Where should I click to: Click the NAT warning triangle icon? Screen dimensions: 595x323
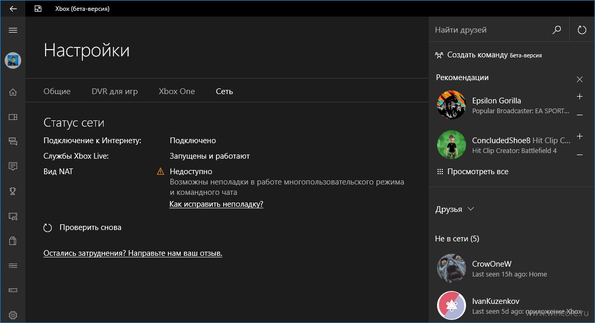click(x=161, y=172)
